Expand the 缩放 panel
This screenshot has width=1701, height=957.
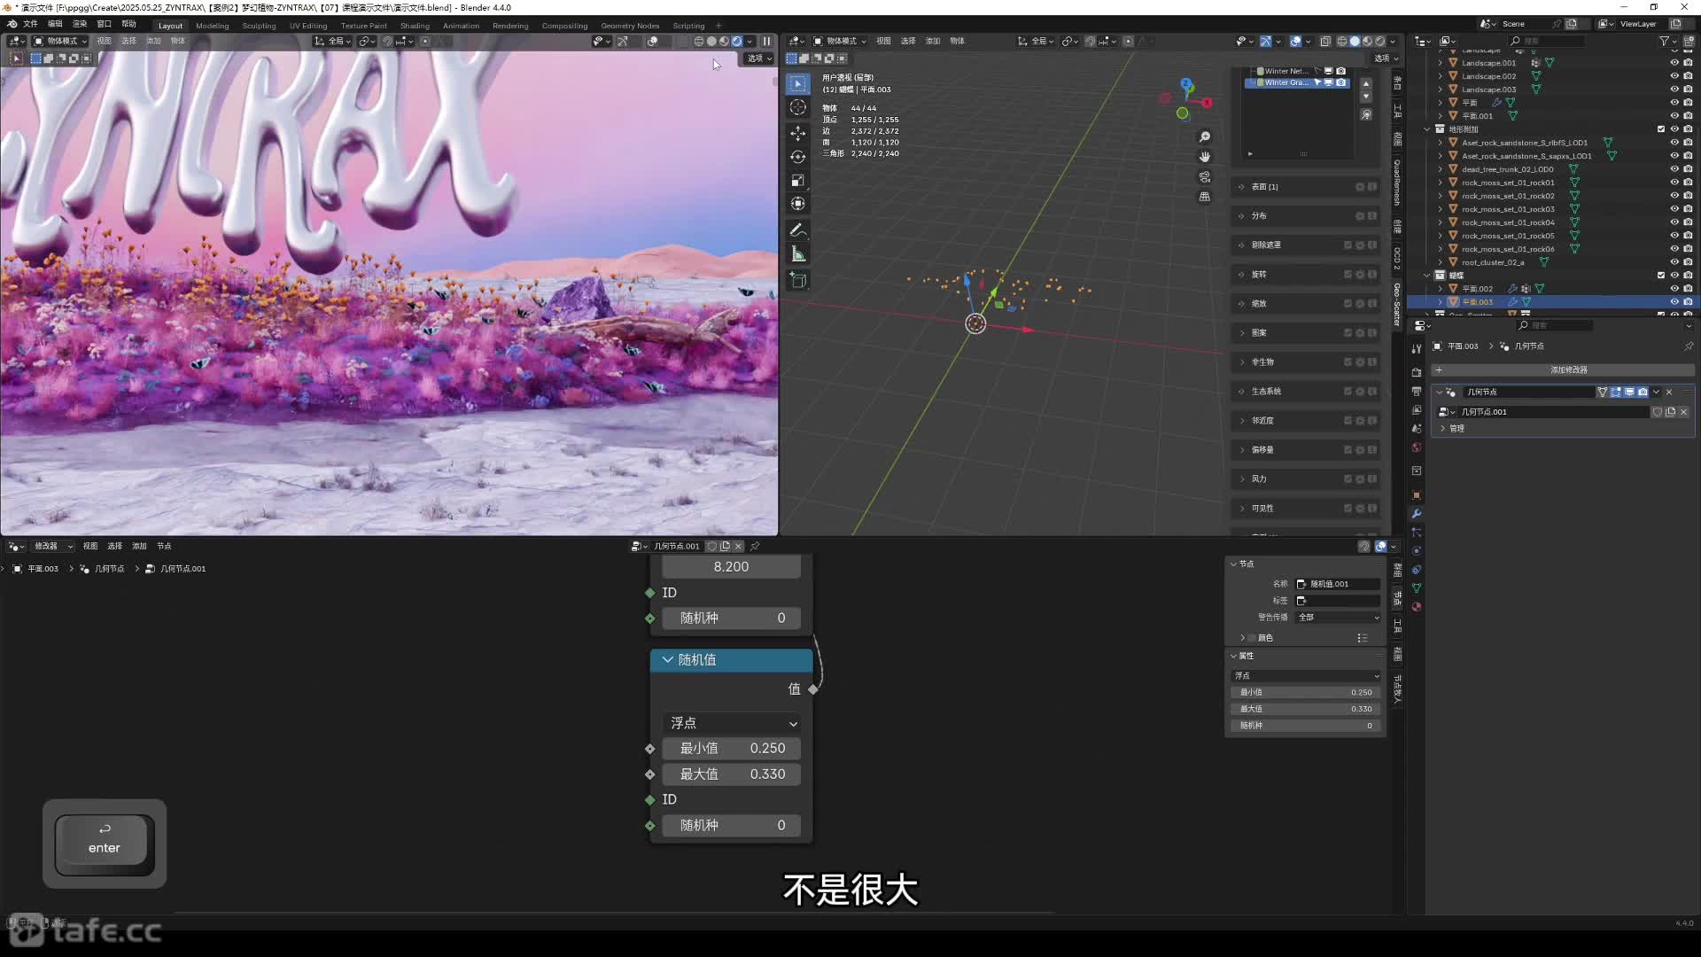1305,304
